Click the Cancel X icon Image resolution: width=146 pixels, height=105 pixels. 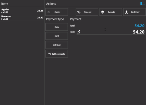pyautogui.click(x=49, y=12)
